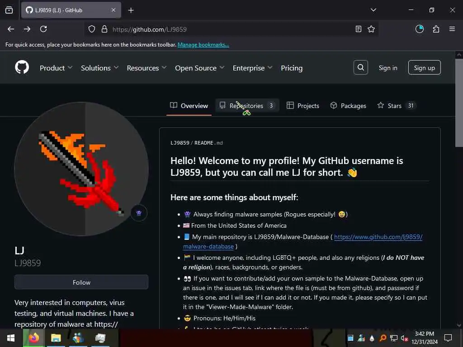The width and height of the screenshot is (463, 347).
Task: Open the fourth pinned taskbar app
Action: [100, 338]
